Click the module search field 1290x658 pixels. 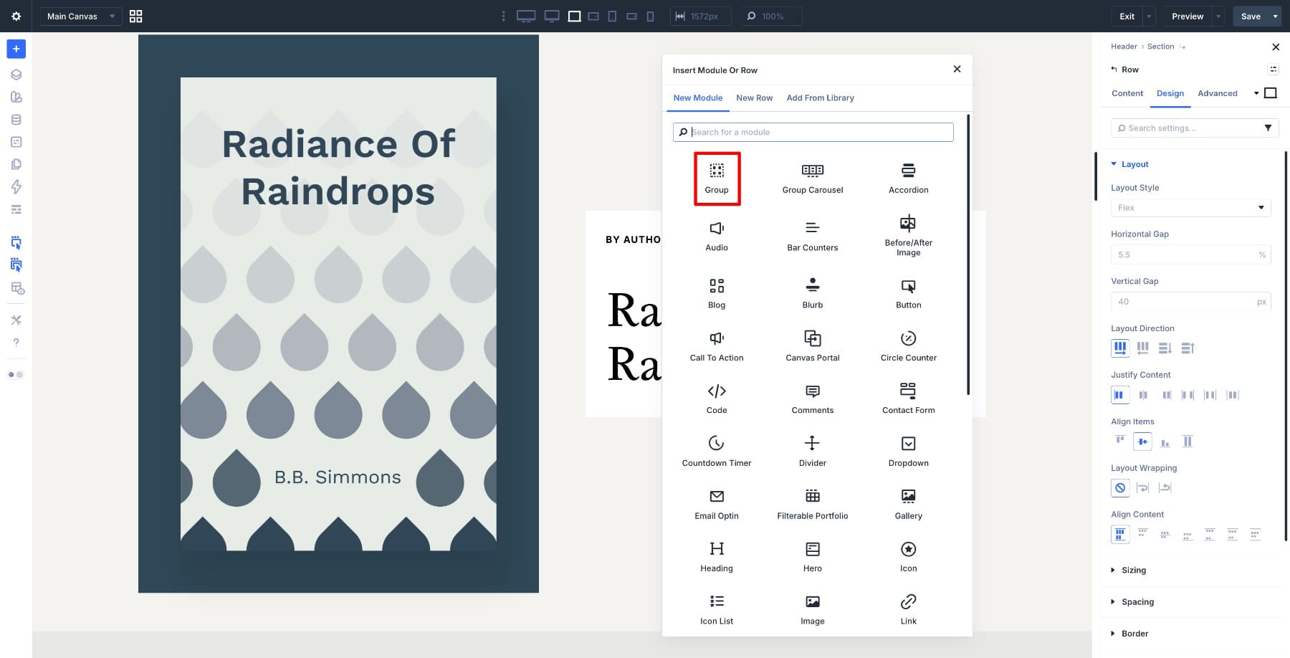click(x=813, y=132)
